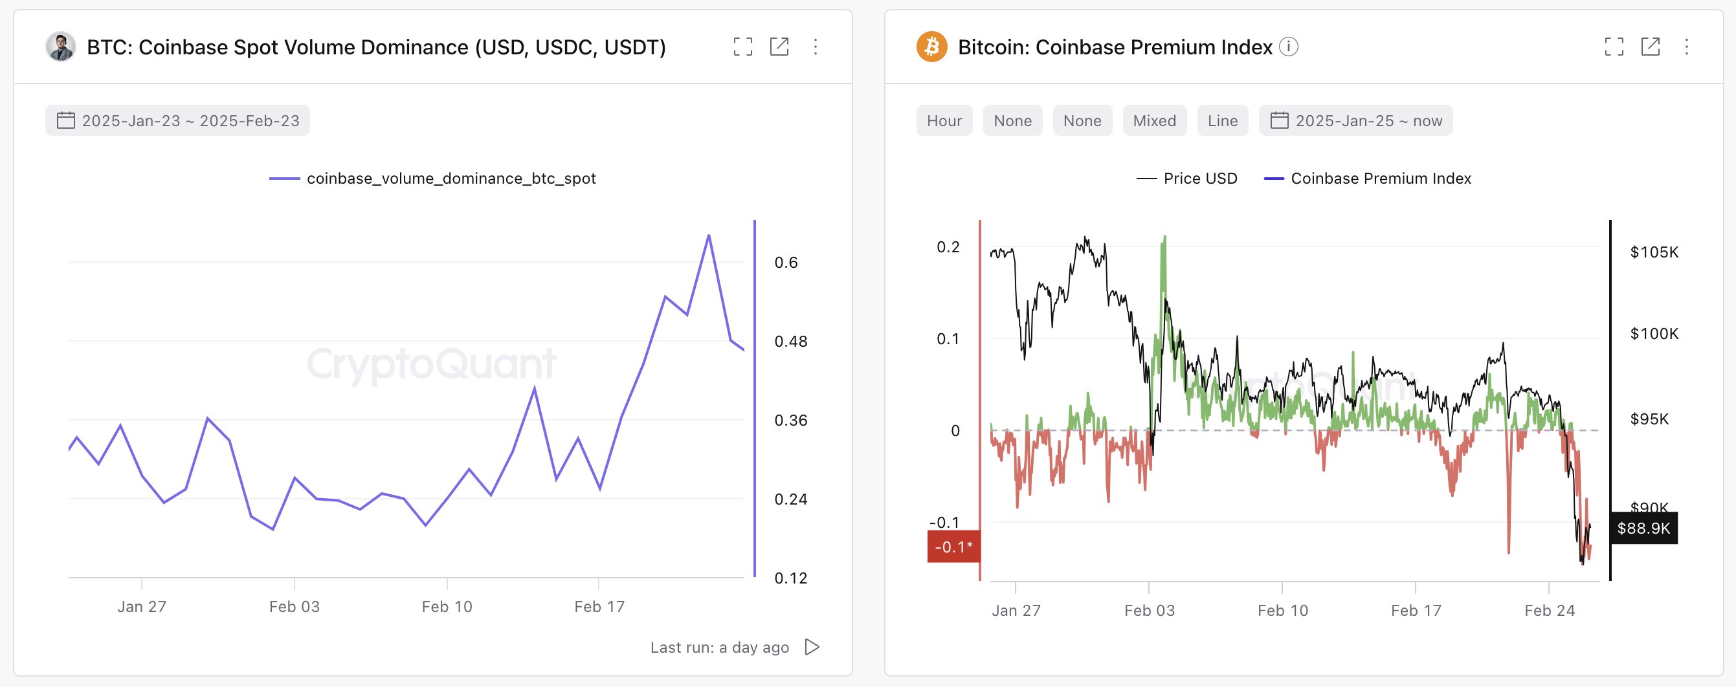This screenshot has width=1736, height=687.
Task: Open the Hour timeframe selector
Action: (944, 120)
